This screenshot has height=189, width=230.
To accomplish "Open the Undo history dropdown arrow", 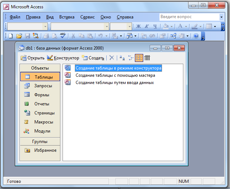I will [106, 36].
